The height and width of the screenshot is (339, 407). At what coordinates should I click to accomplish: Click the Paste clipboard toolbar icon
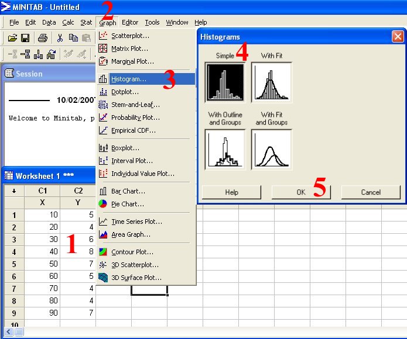(86, 38)
